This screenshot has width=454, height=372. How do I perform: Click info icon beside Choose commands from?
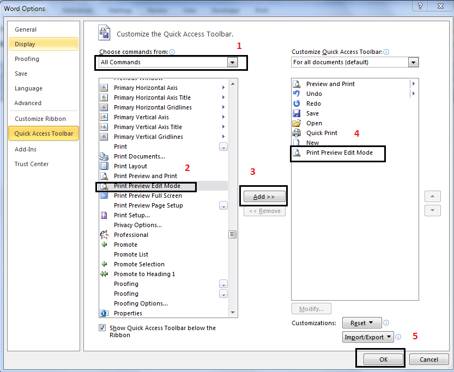(x=172, y=52)
